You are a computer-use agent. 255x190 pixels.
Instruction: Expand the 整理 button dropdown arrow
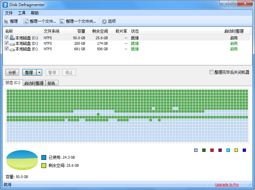(x=39, y=73)
